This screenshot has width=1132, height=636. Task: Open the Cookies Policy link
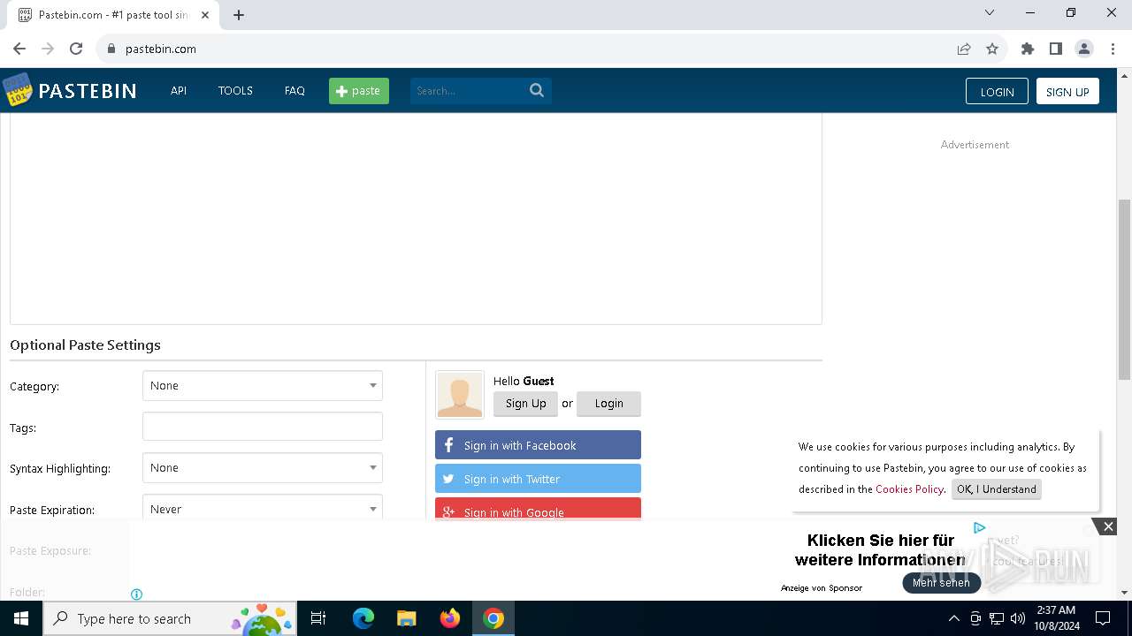[x=909, y=489]
